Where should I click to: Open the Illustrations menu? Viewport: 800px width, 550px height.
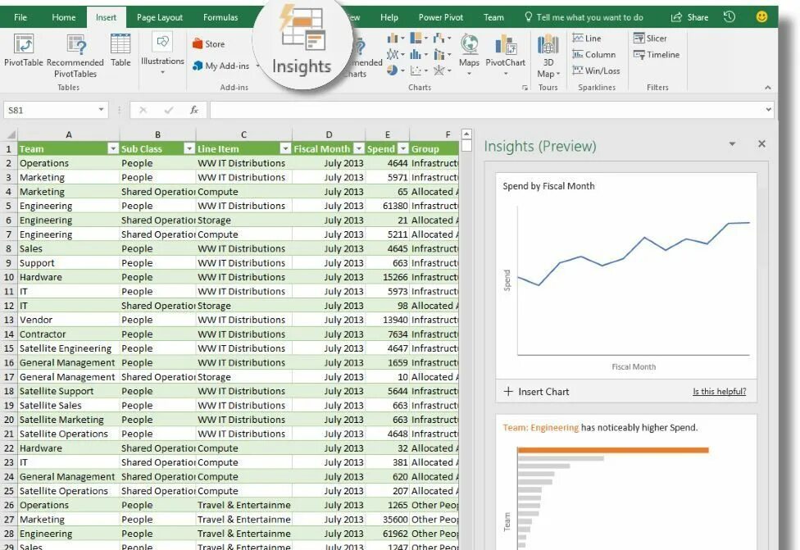(x=162, y=53)
